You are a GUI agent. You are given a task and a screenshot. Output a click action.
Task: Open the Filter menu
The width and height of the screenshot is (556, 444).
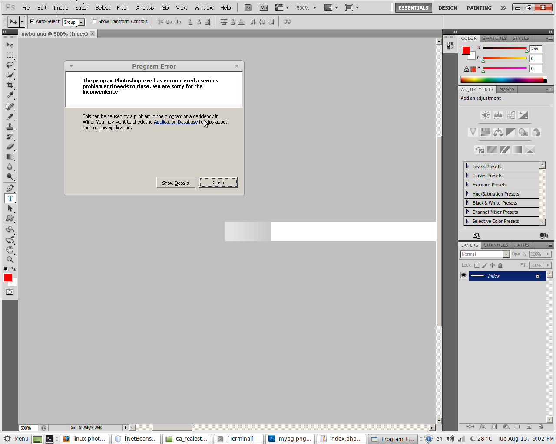[122, 7]
